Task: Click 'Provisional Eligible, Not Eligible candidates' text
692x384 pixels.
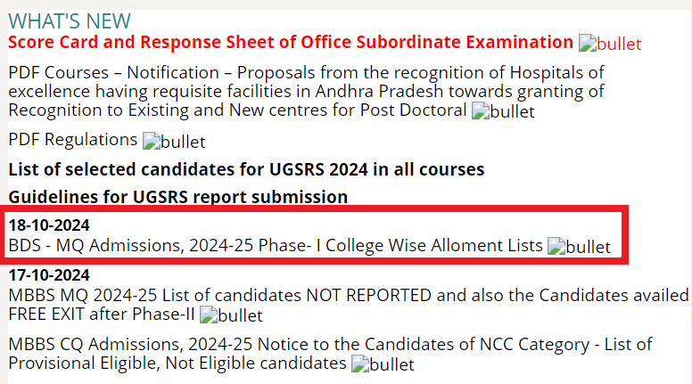Action: click(177, 364)
